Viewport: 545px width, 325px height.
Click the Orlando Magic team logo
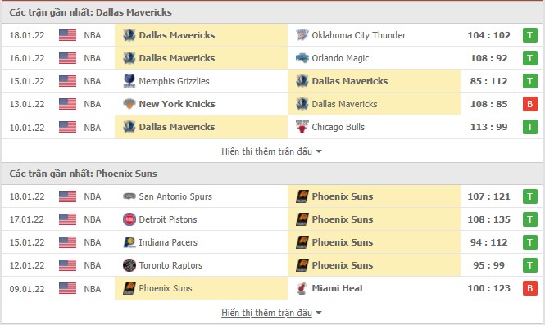click(x=302, y=58)
